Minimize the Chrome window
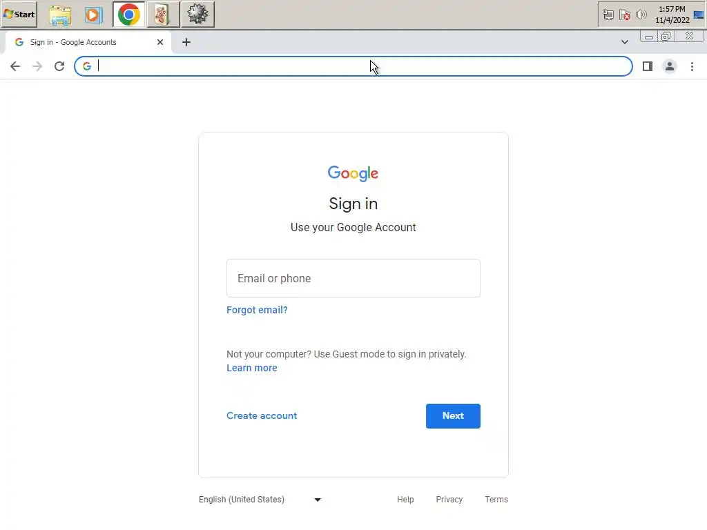This screenshot has height=530, width=707. pos(649,37)
